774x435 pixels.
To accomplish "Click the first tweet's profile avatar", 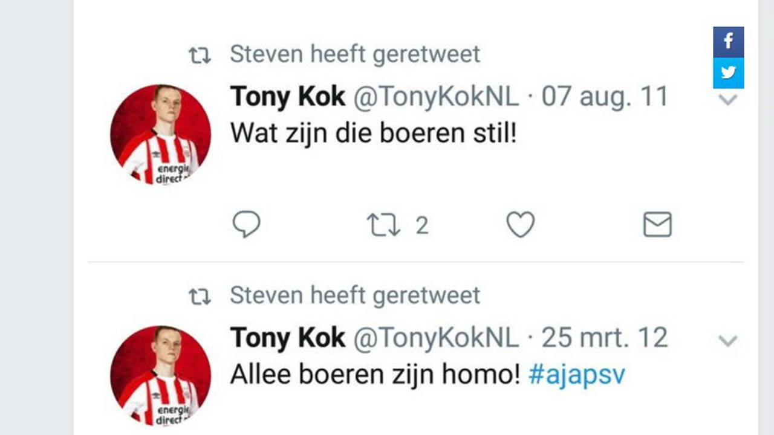I will (160, 134).
